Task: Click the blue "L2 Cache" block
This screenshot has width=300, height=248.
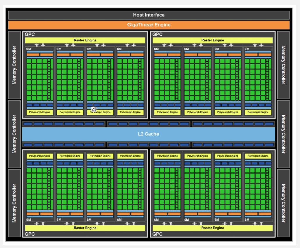Action: pyautogui.click(x=149, y=134)
